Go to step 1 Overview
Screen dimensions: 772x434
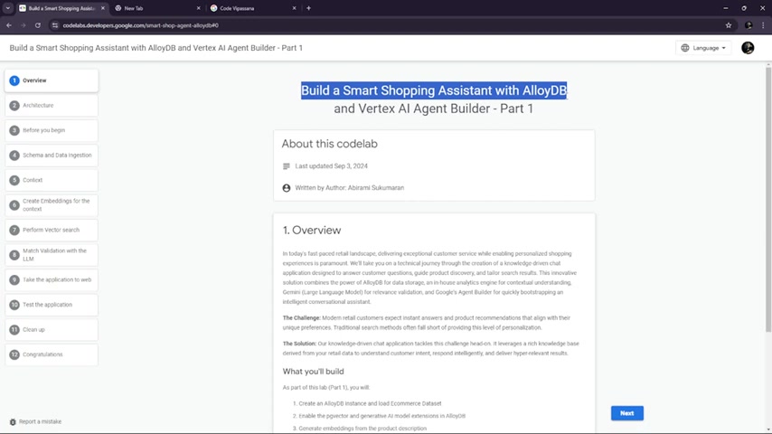pyautogui.click(x=52, y=80)
